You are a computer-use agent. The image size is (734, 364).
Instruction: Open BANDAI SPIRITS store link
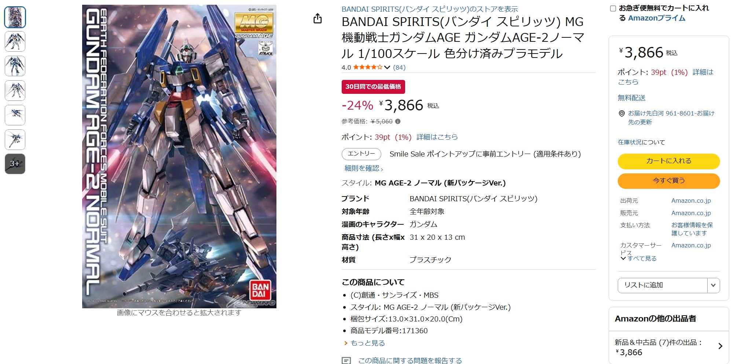click(x=430, y=9)
